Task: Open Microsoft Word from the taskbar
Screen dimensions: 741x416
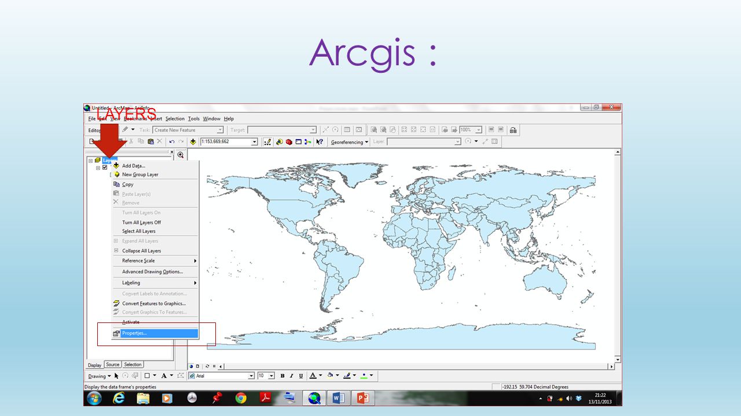Action: coord(338,398)
